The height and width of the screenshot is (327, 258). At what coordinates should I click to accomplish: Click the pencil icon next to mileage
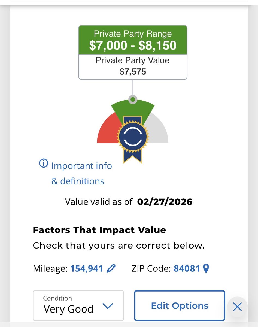[111, 269]
